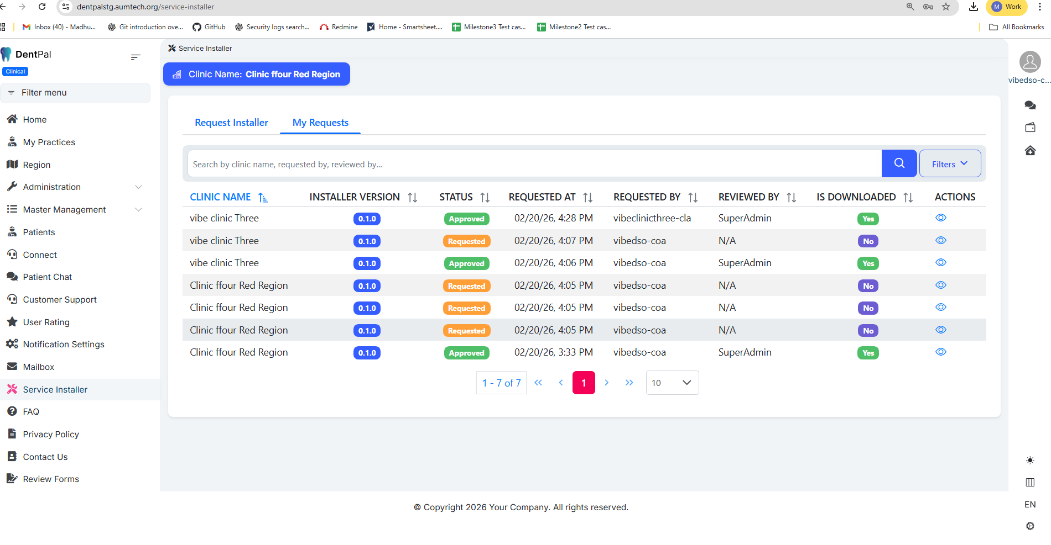1051x545 pixels.
Task: Collapse sidebar using hamburger menu icon
Action: pyautogui.click(x=136, y=57)
